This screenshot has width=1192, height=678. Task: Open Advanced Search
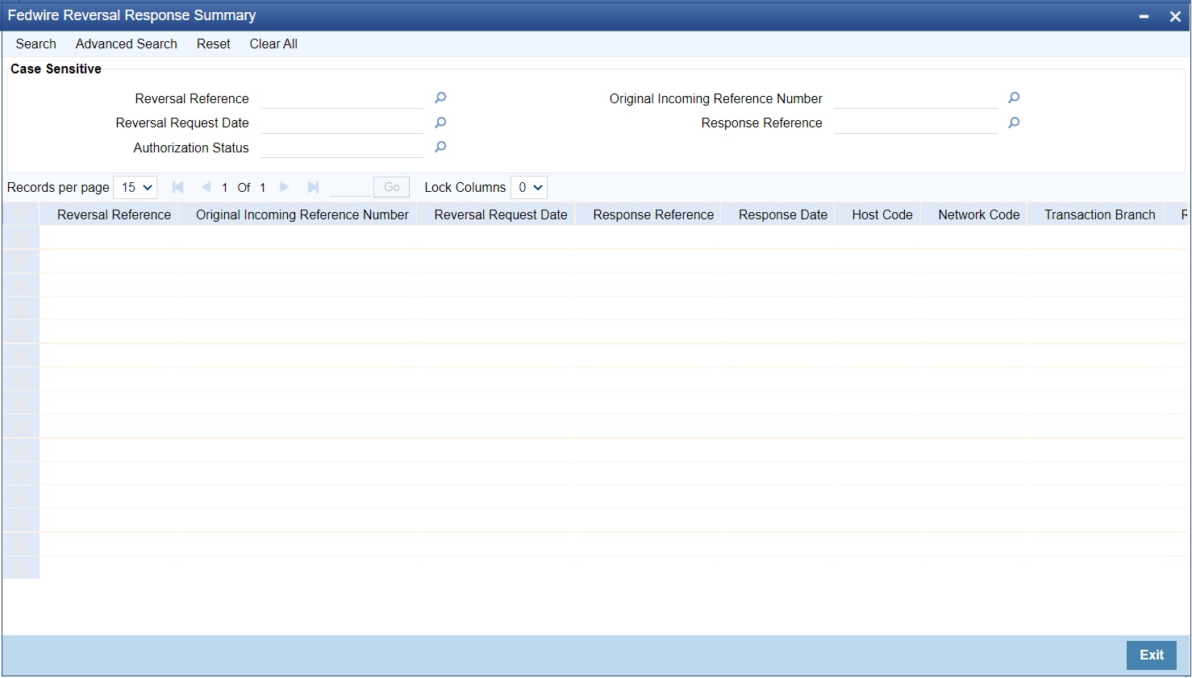127,44
